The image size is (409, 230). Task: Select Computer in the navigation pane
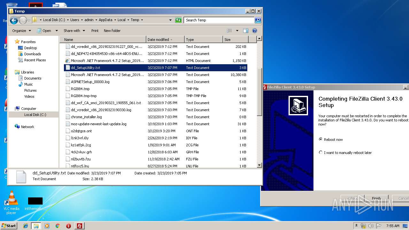tap(28, 109)
